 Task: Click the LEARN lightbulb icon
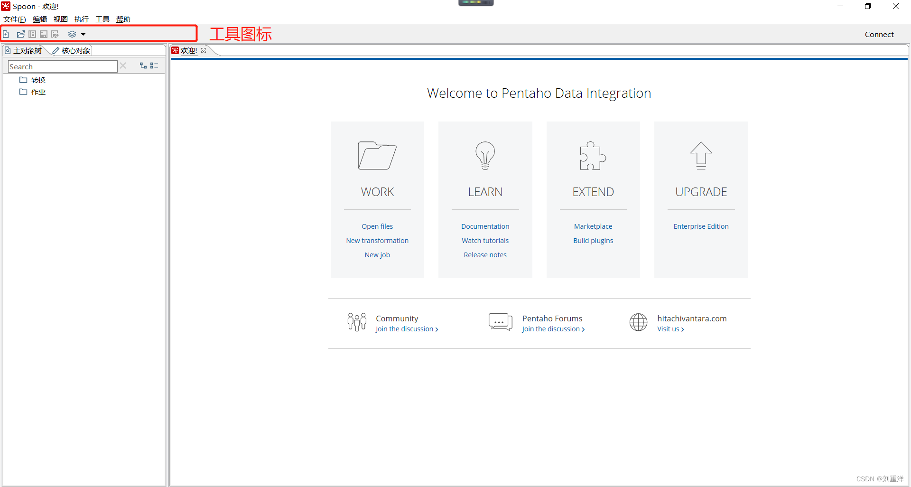click(x=485, y=155)
